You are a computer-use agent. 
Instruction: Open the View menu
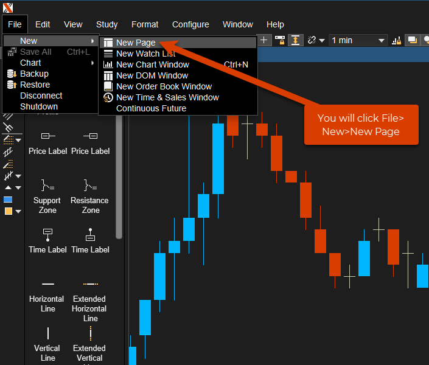pyautogui.click(x=73, y=24)
